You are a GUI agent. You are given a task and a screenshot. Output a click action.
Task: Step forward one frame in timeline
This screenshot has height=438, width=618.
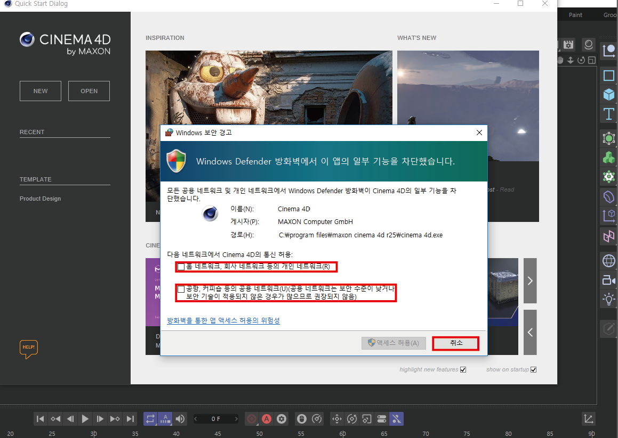pos(100,419)
